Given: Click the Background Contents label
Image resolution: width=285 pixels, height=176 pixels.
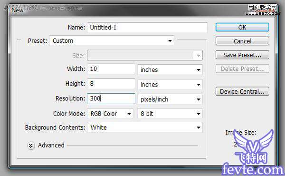Looking at the screenshot, I should (55, 127).
